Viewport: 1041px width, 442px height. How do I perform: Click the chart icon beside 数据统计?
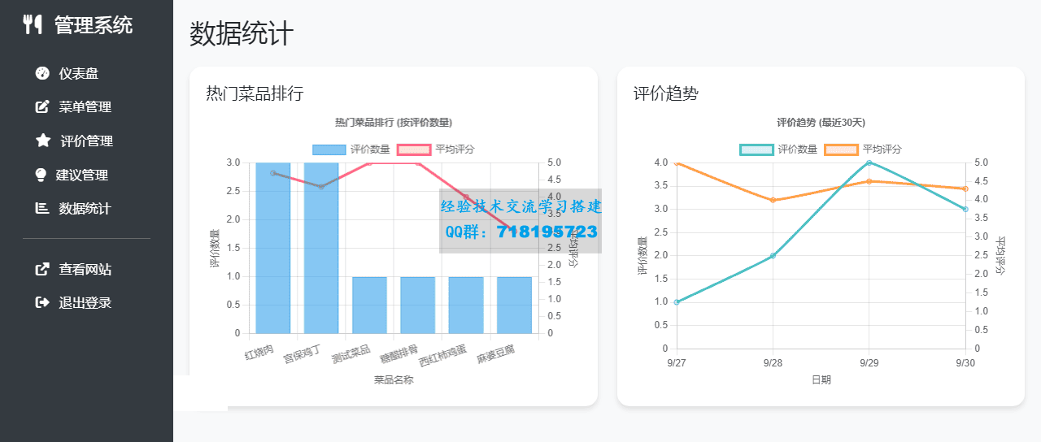[42, 209]
